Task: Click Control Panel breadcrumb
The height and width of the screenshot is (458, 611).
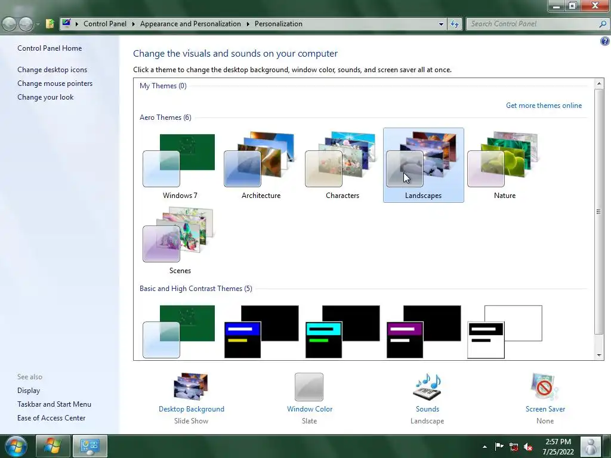Action: click(105, 24)
